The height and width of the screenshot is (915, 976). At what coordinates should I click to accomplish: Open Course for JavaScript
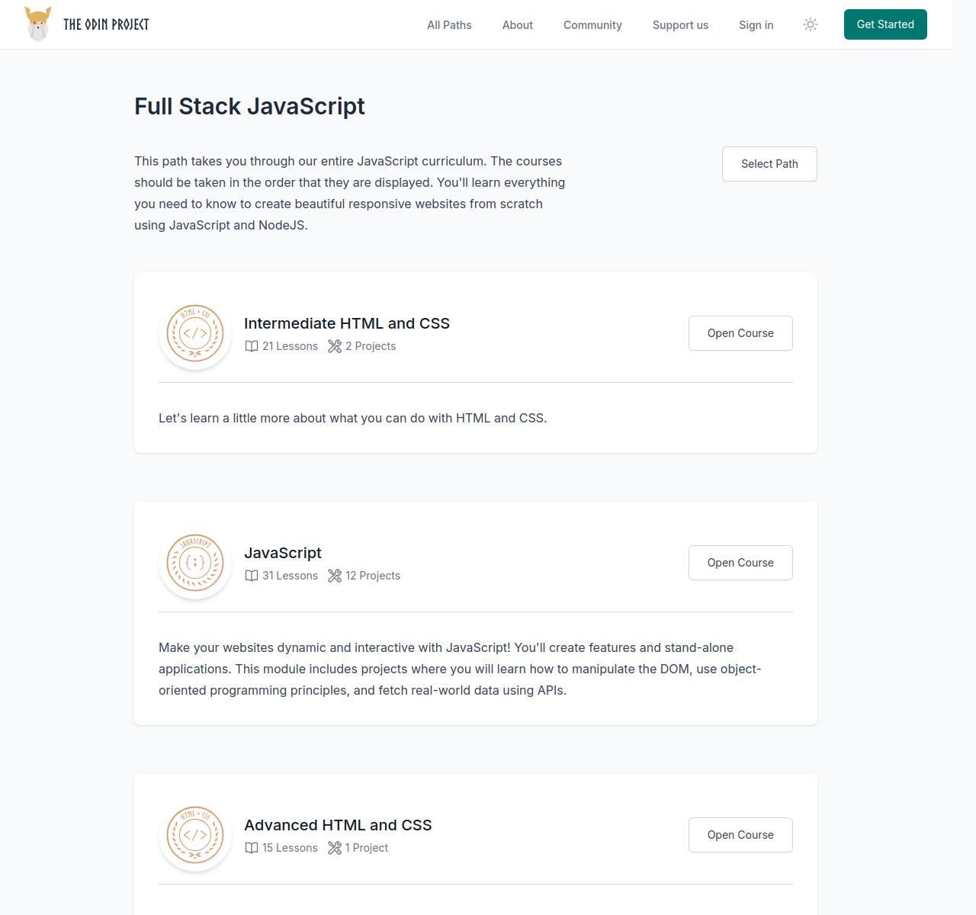tap(740, 563)
